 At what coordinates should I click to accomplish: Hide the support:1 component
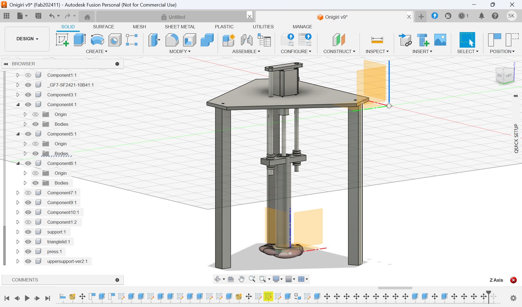point(28,232)
